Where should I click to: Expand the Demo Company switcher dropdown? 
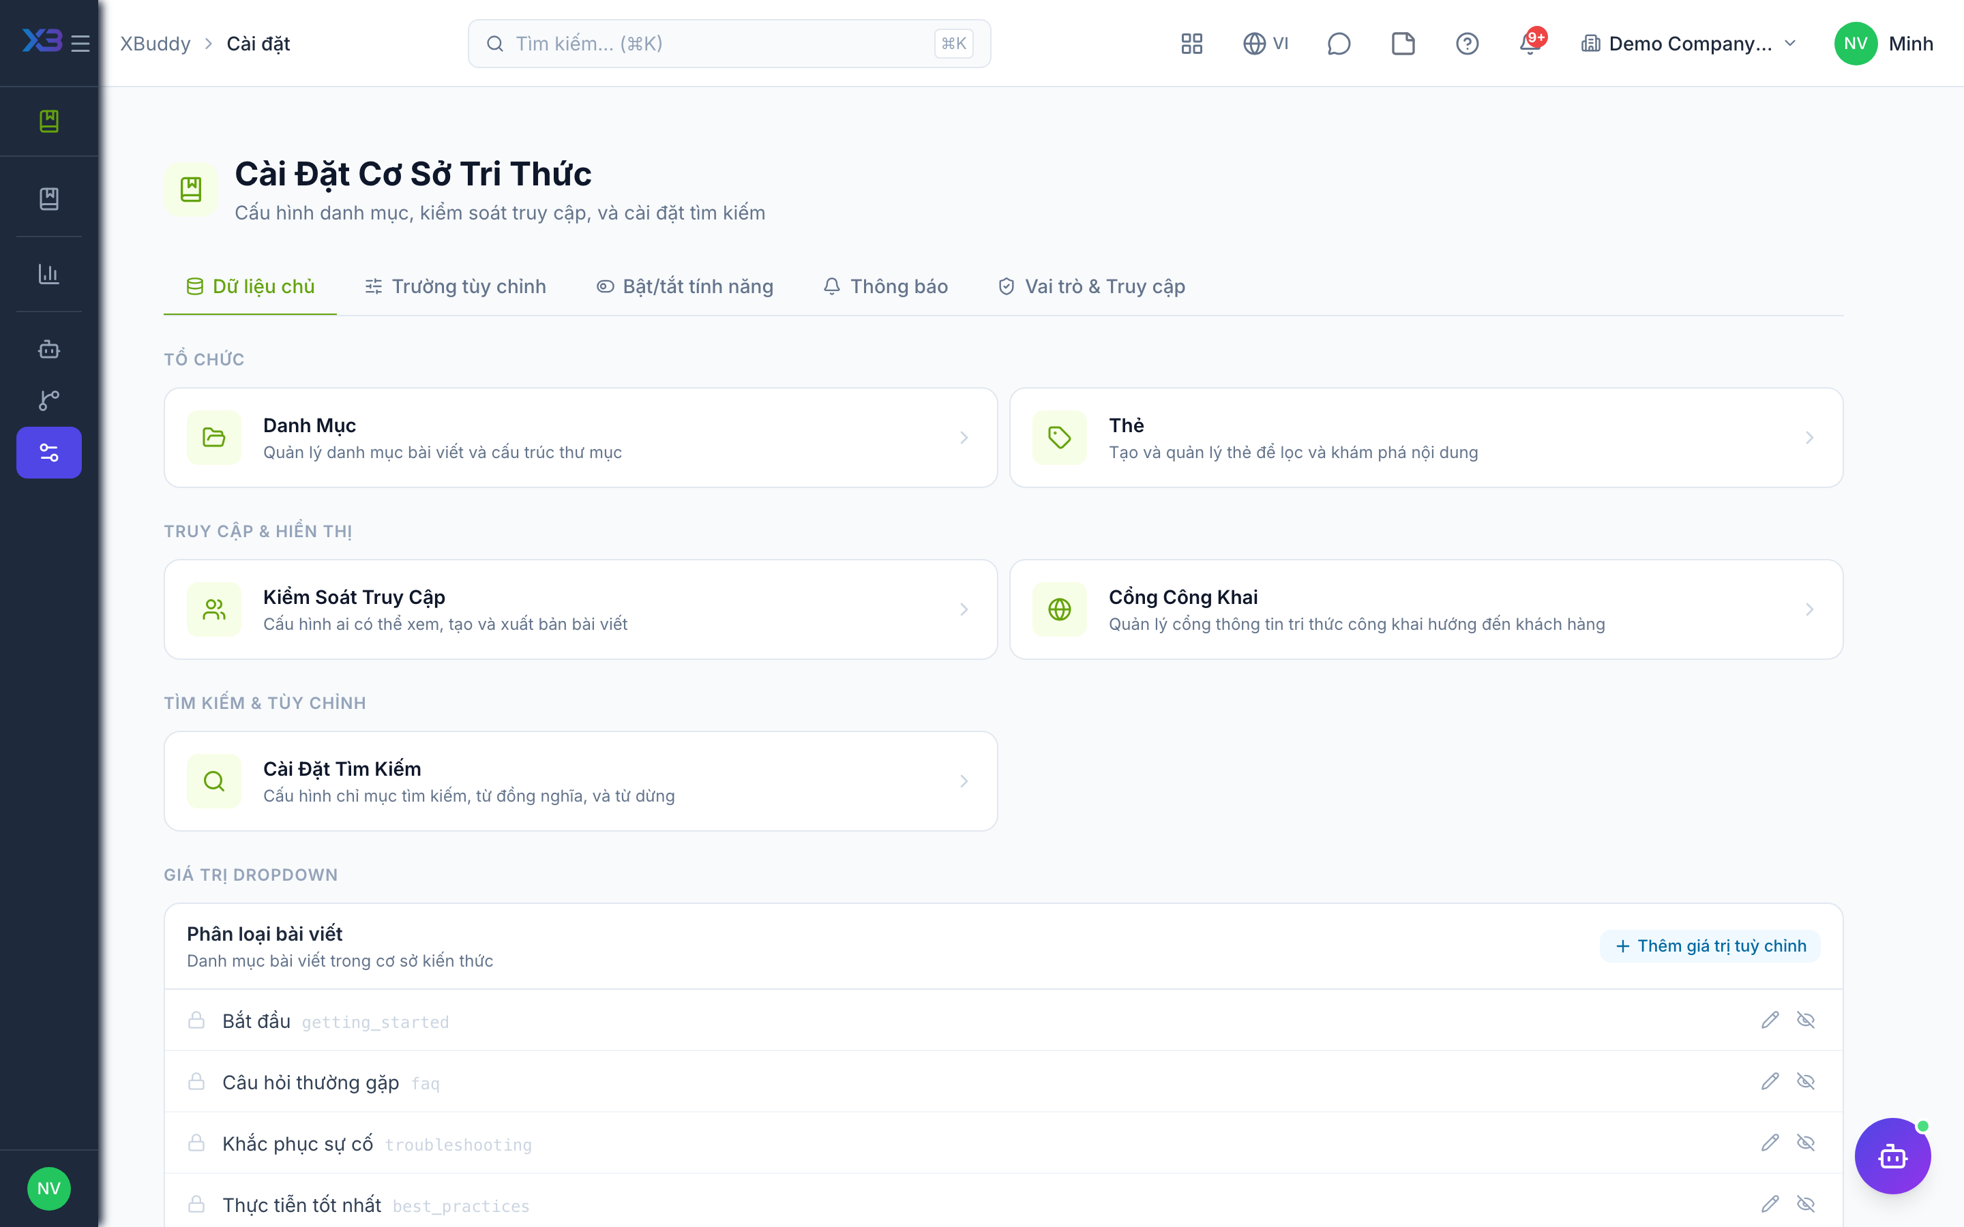point(1688,44)
